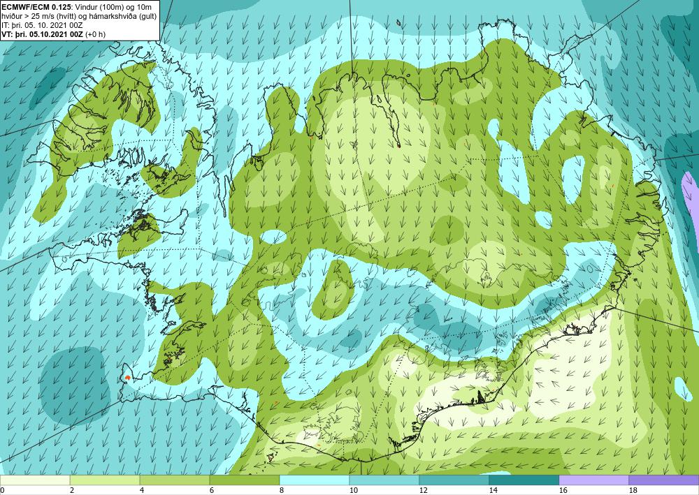The height and width of the screenshot is (495, 699).
Task: Select the 'VT: þri. 05.10.2021 00Z (+0 h)' line
Action: (x=54, y=34)
